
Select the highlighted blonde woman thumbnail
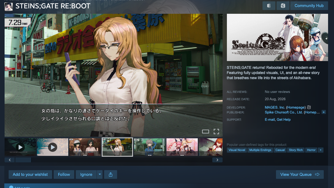(x=117, y=147)
